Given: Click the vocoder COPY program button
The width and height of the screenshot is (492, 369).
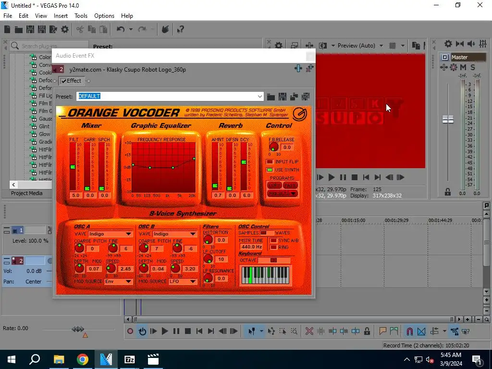Looking at the screenshot, I should 274,185.
